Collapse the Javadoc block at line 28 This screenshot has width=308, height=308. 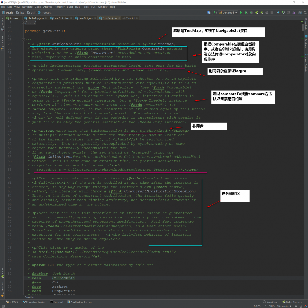(23, 40)
